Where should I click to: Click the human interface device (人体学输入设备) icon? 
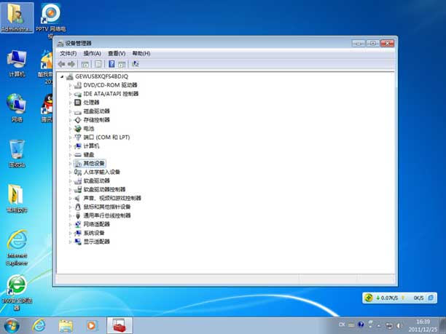pos(78,172)
